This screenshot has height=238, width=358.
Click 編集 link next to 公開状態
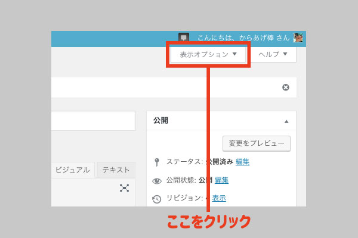point(221,180)
